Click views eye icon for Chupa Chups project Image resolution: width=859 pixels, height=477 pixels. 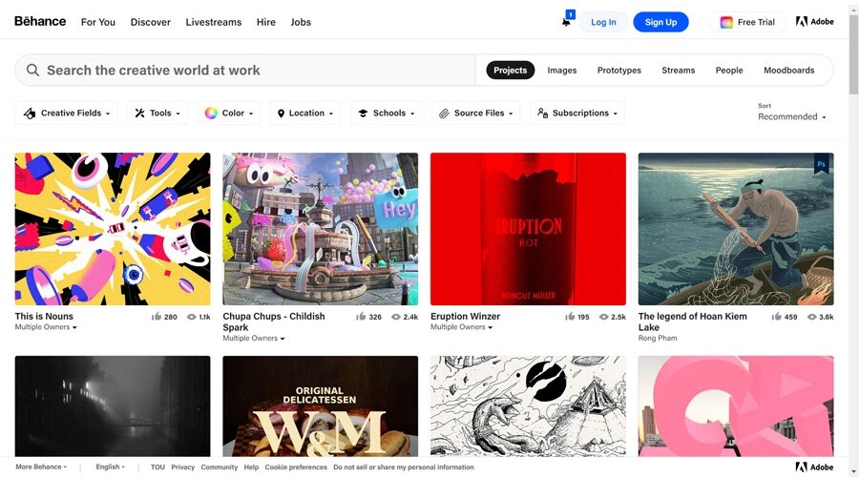(x=396, y=317)
